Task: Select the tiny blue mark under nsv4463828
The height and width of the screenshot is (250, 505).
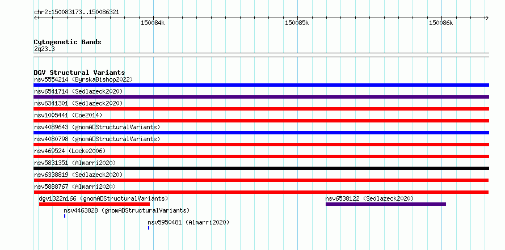Action: click(x=65, y=216)
